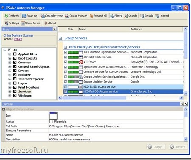Viewport: 191px width, 160px height.
Task: Toggle Google Updater Service checkbox
Action: [x=65, y=82]
